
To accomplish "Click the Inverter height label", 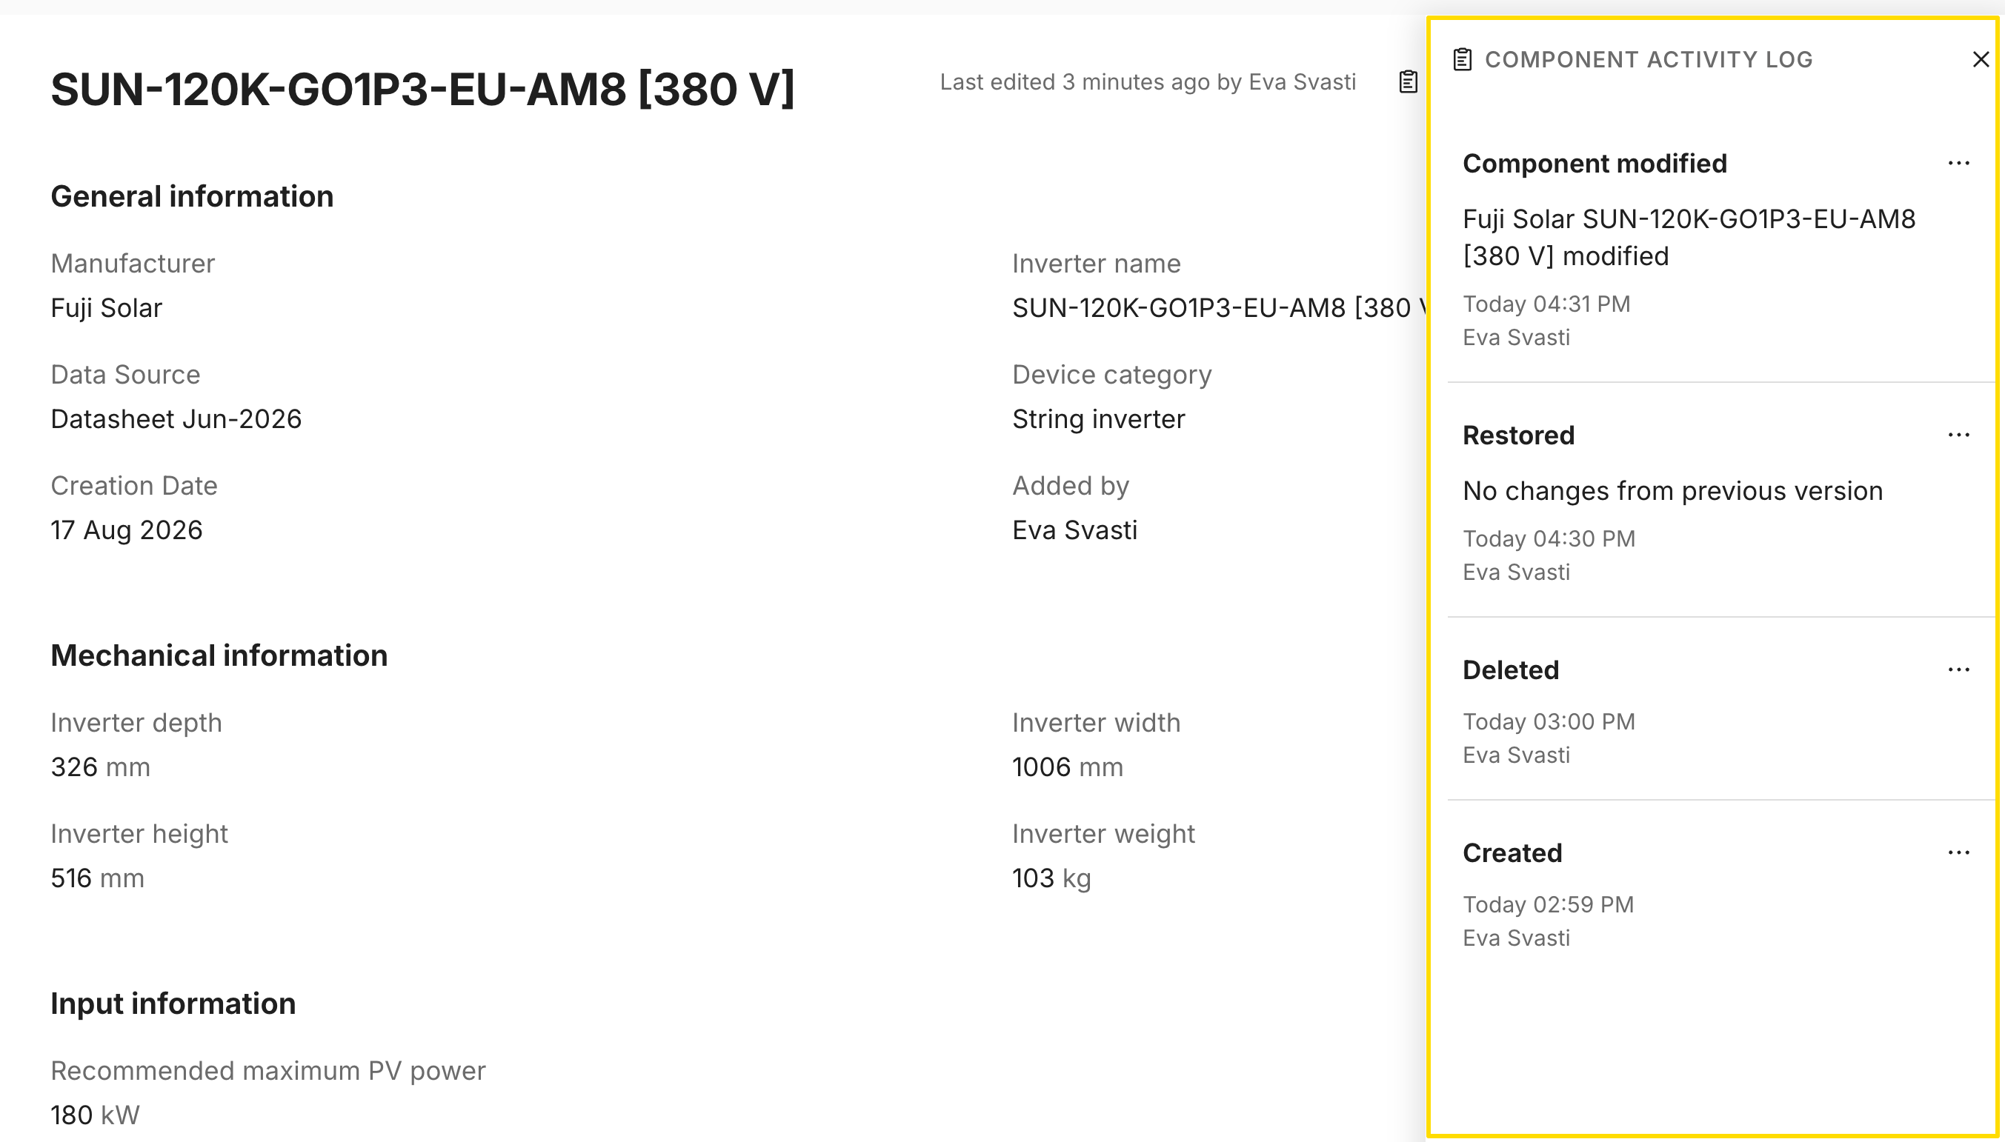I will tap(139, 835).
